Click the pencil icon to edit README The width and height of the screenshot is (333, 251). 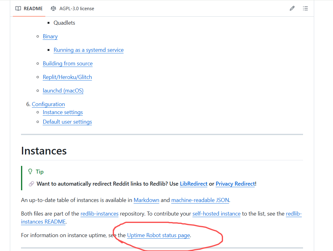292,8
